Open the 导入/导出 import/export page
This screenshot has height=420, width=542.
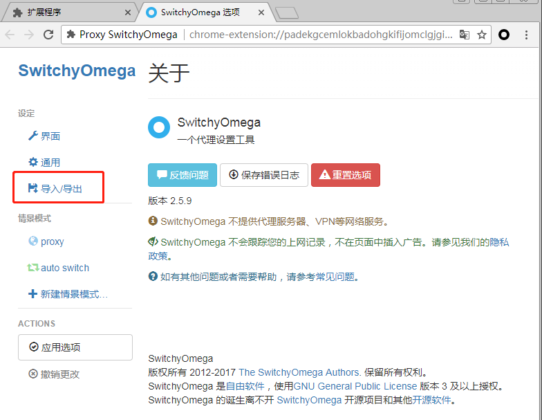click(55, 188)
